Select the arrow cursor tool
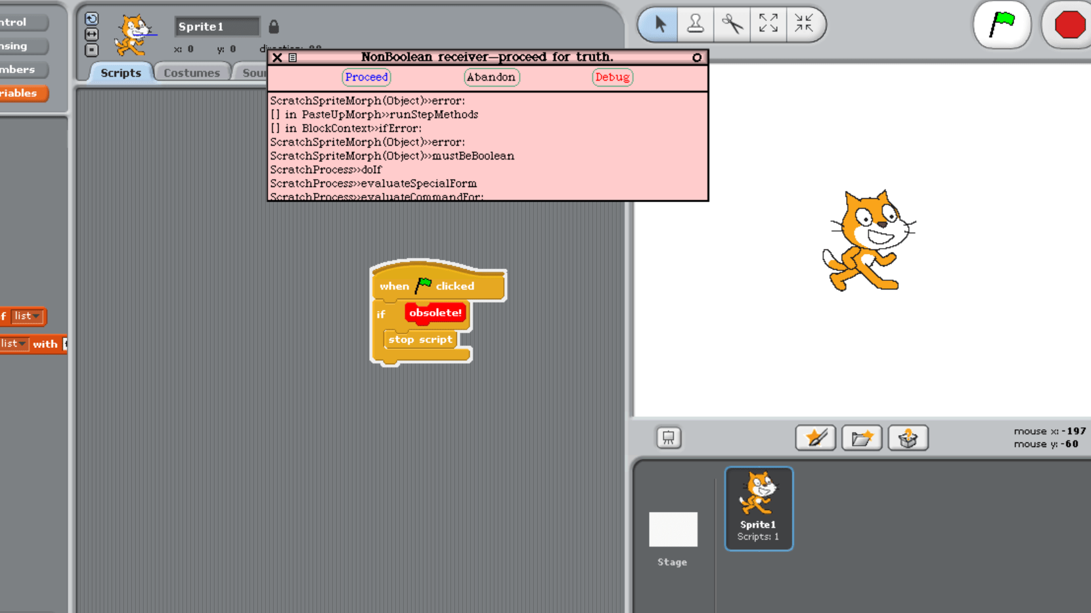 tap(659, 25)
